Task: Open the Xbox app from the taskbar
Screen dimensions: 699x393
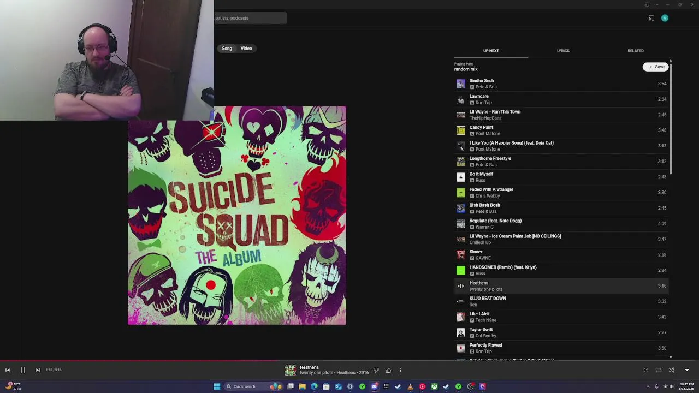Action: [x=434, y=386]
